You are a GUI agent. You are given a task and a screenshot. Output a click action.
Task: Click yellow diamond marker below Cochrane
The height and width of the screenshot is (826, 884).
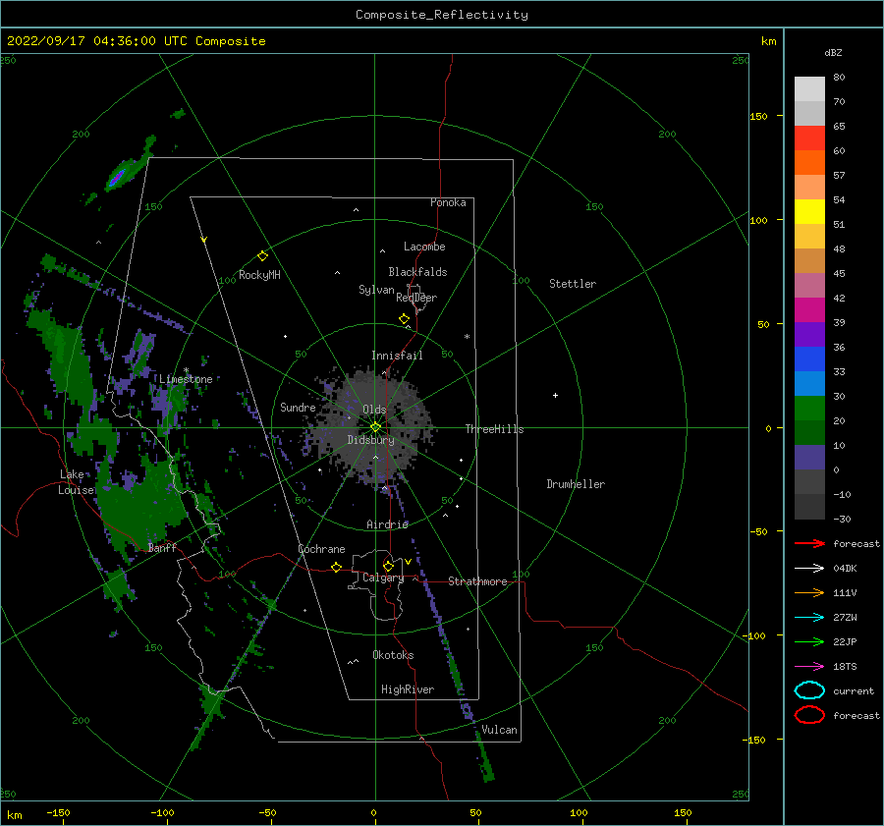pyautogui.click(x=336, y=567)
